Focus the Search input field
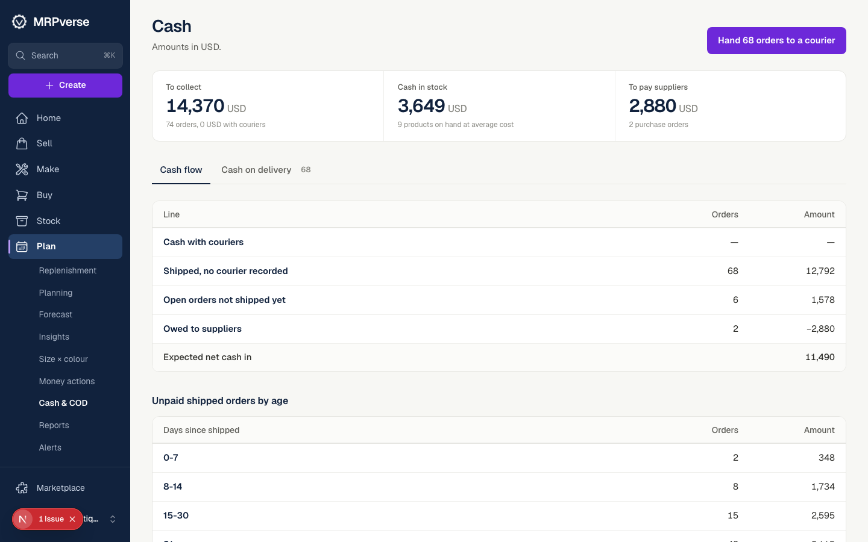This screenshot has height=542, width=868. pos(65,55)
